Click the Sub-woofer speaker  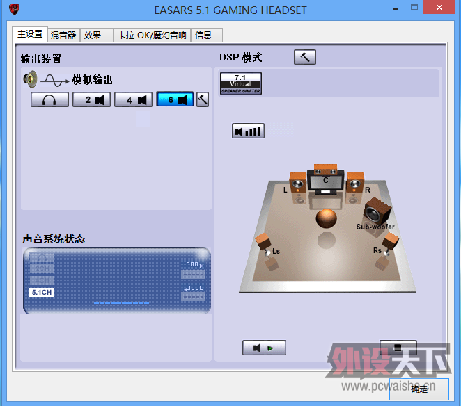378,211
